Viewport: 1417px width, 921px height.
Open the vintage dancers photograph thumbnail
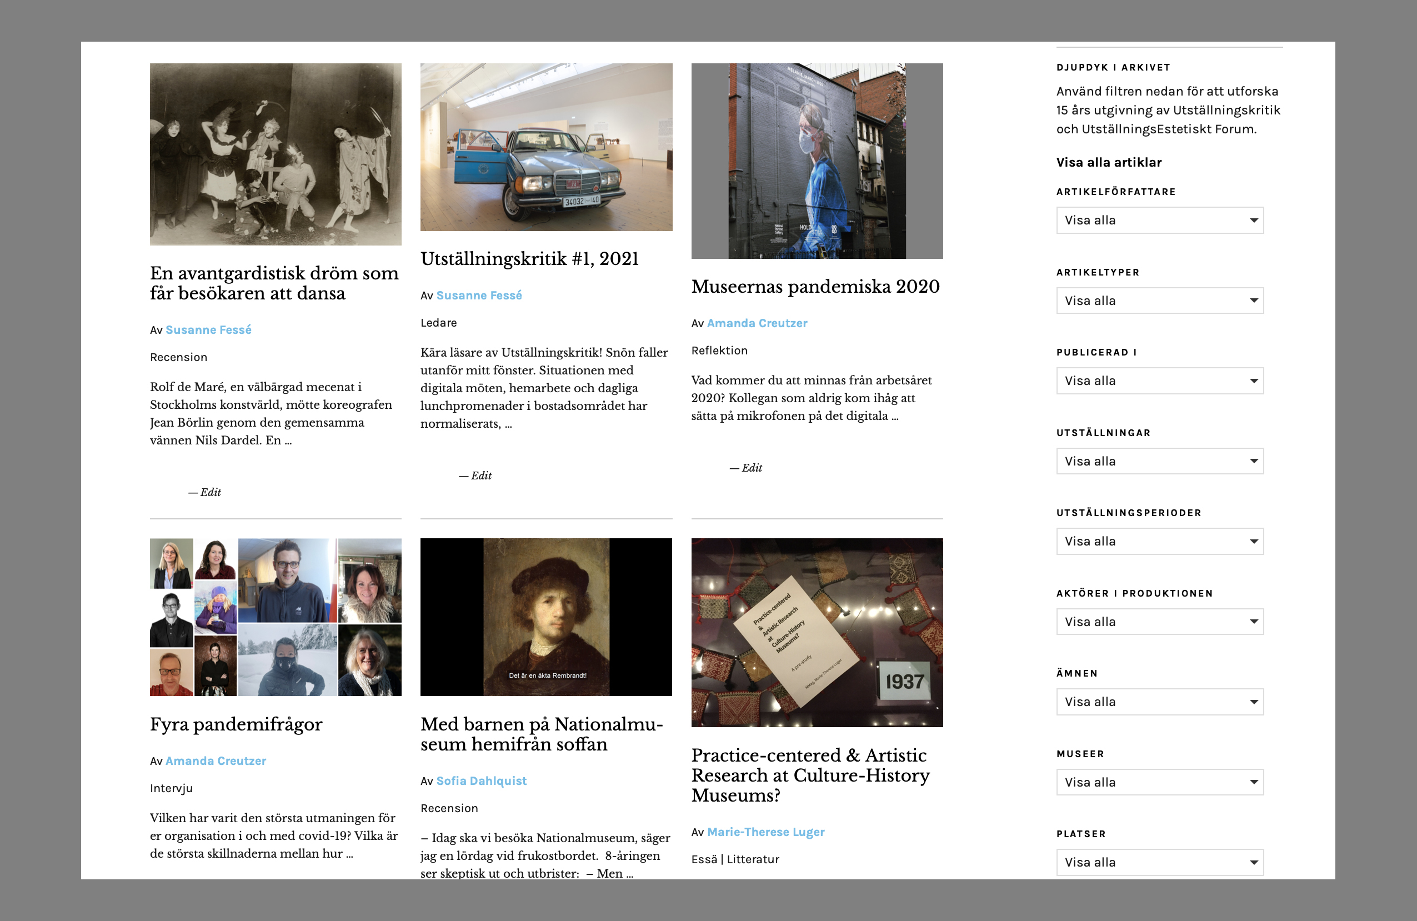click(x=275, y=154)
